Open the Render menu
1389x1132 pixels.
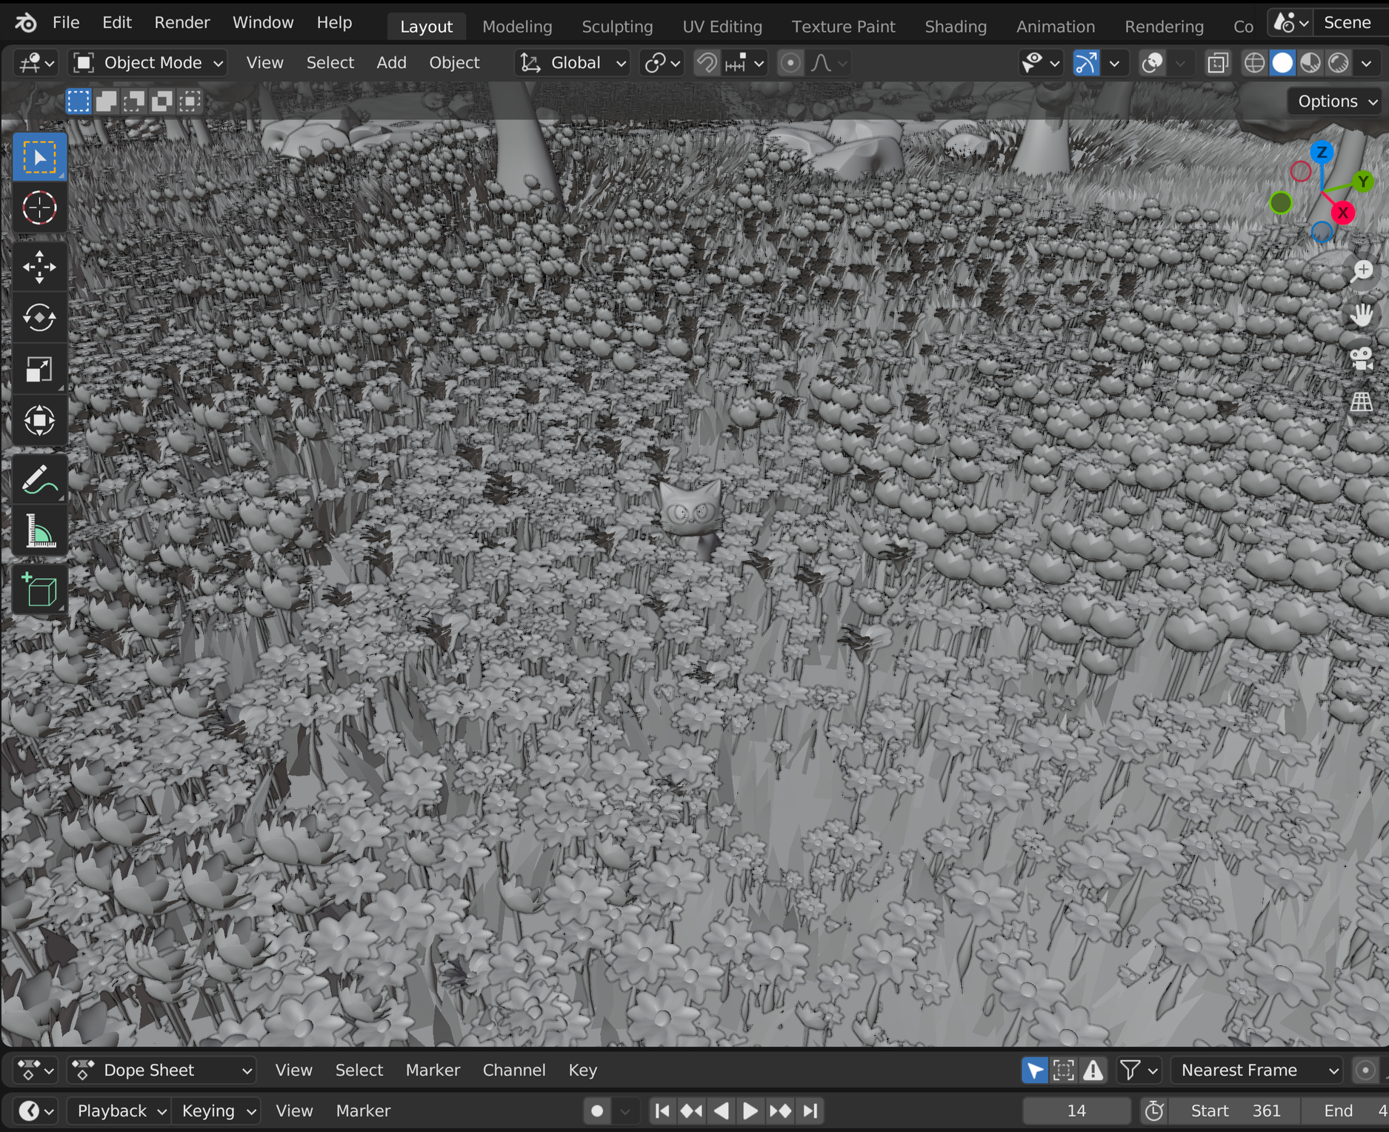[x=182, y=22]
